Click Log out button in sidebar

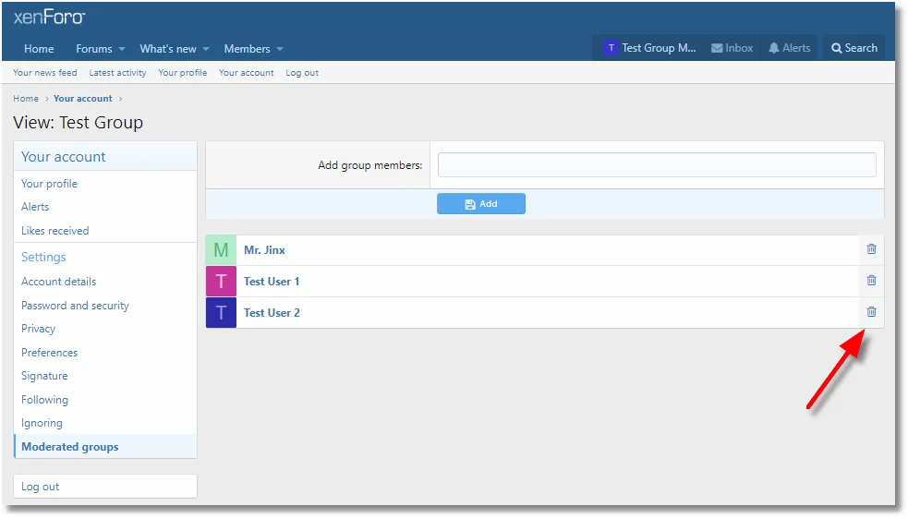click(x=41, y=487)
